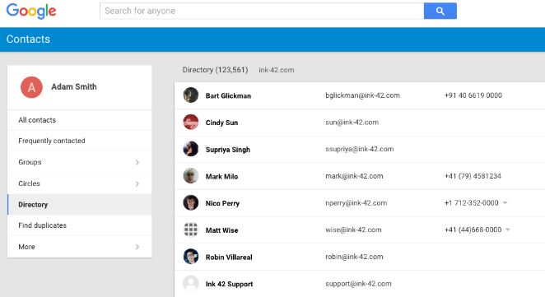Click email wise@ink-42.com
This screenshot has height=297, width=545.
pyautogui.click(x=353, y=230)
